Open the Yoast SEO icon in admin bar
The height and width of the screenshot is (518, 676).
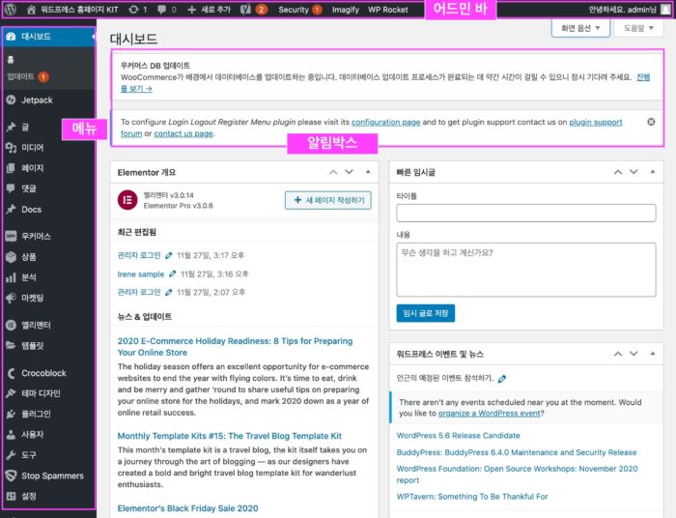tap(245, 9)
